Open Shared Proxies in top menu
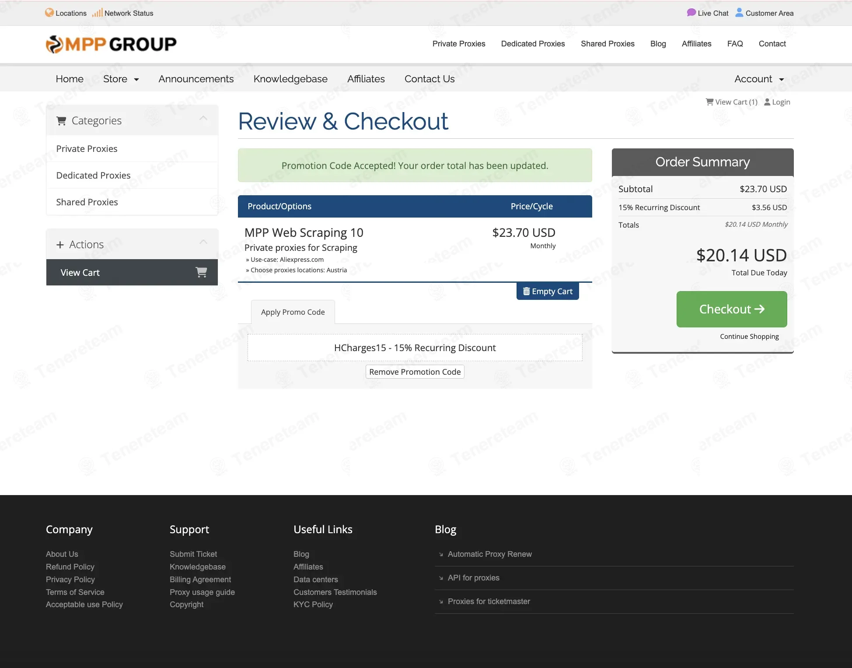 point(608,44)
